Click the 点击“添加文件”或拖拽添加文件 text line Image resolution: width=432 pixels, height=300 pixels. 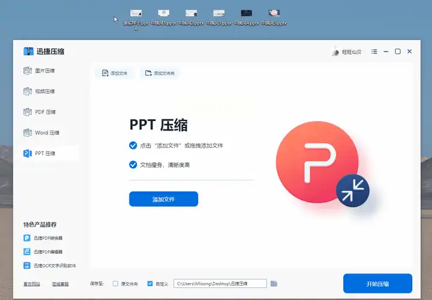point(181,146)
